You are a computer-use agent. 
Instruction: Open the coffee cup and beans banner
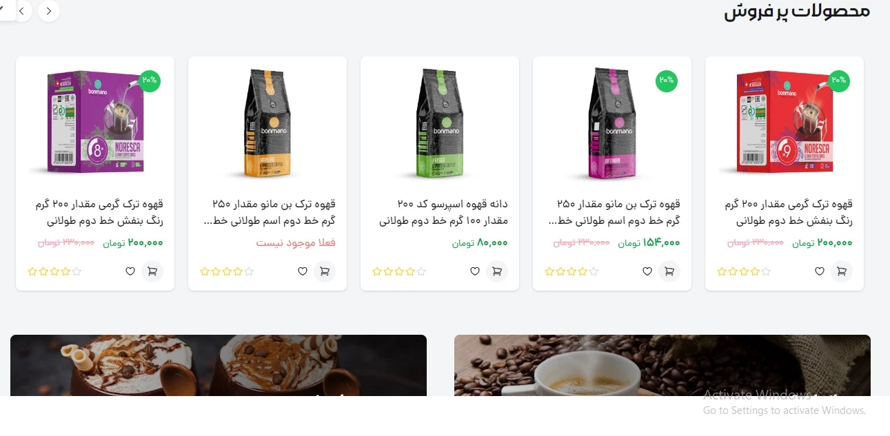[x=662, y=366]
